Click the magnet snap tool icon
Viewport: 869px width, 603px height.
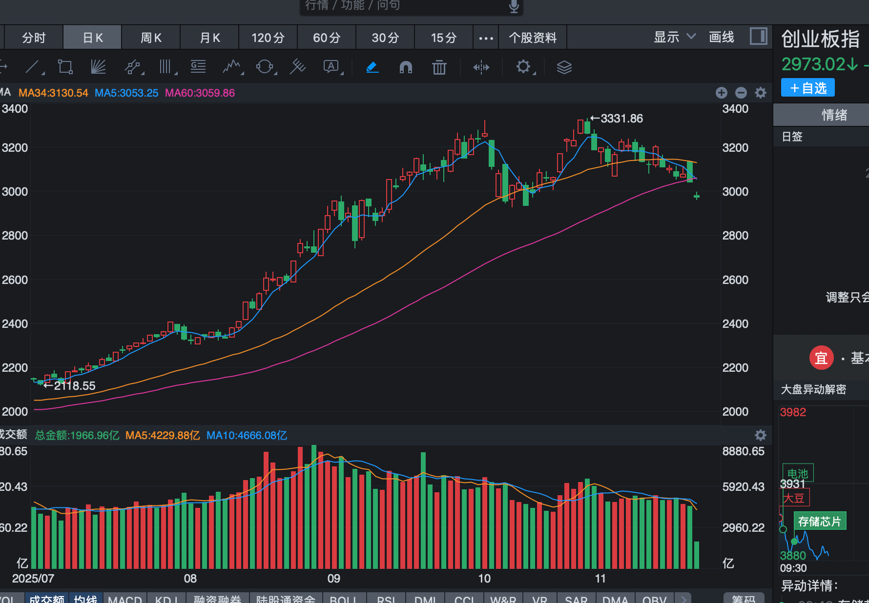click(x=406, y=67)
